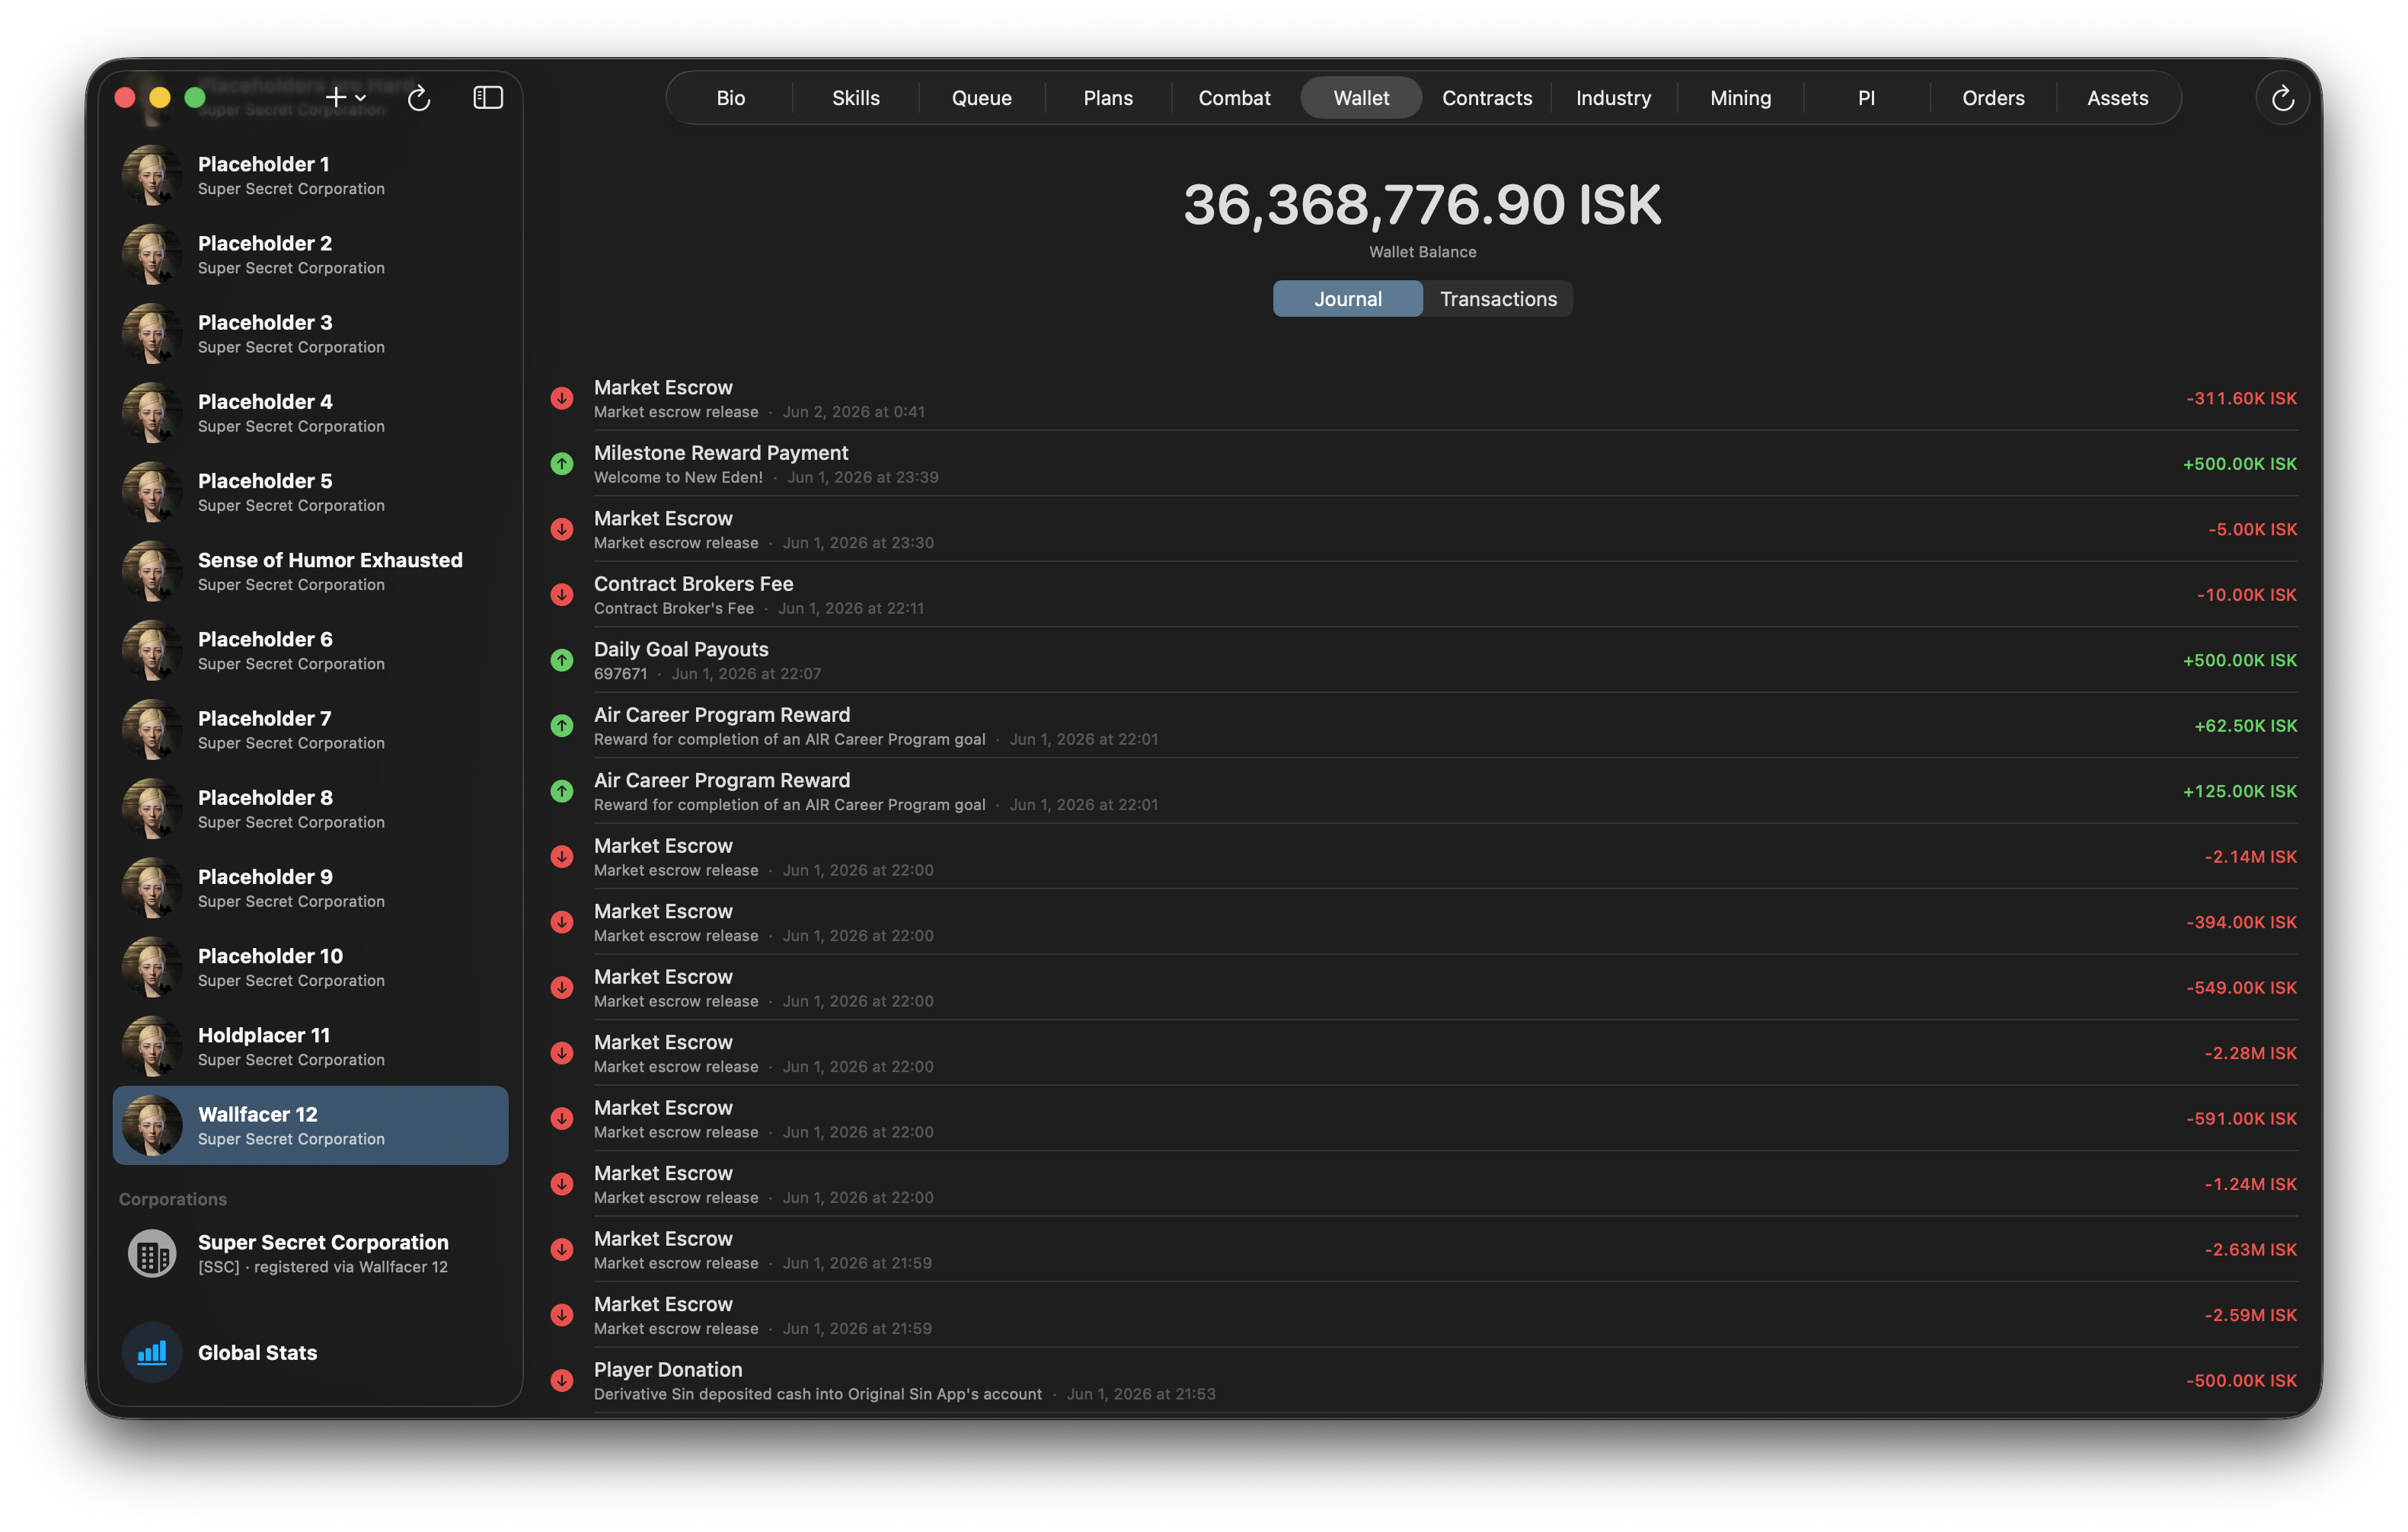Choose Placeholder 5 in sidebar
2408x1532 pixels.
point(310,492)
